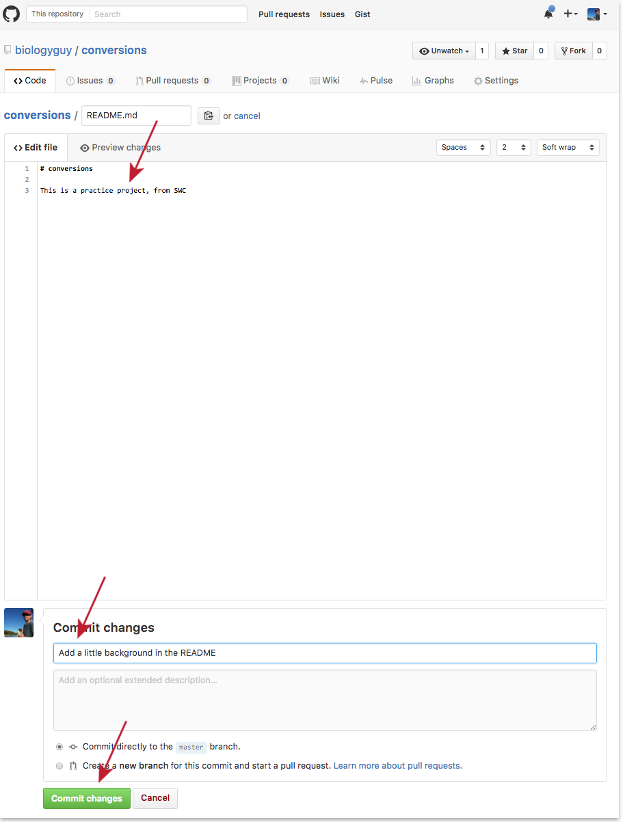The height and width of the screenshot is (822, 625).
Task: Click the clipboard copy path icon
Action: [209, 116]
